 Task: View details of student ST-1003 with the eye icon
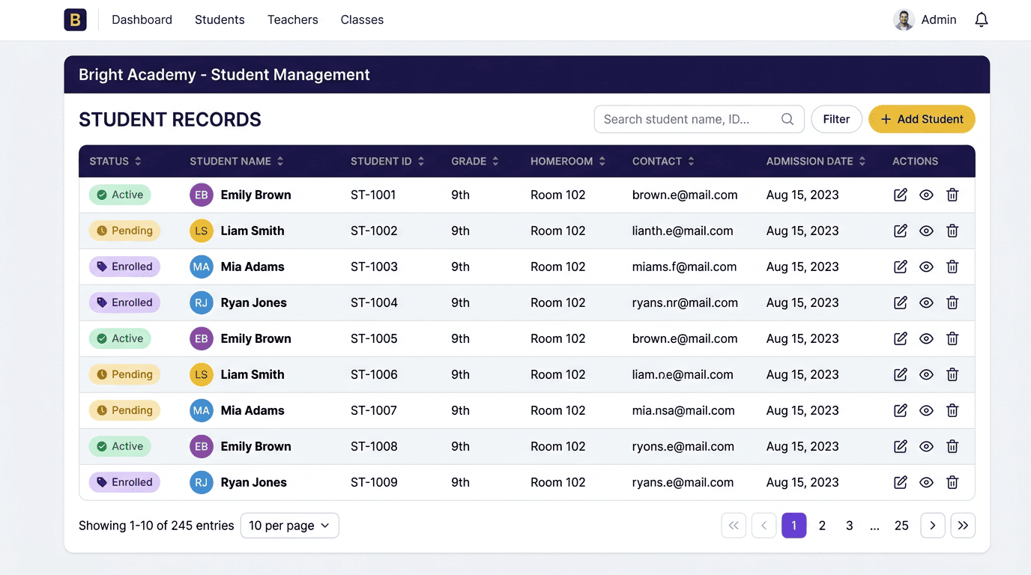click(926, 267)
